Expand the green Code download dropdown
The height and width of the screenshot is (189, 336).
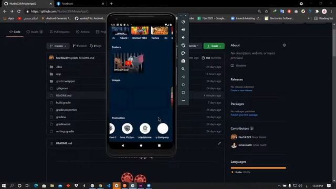pos(214,46)
